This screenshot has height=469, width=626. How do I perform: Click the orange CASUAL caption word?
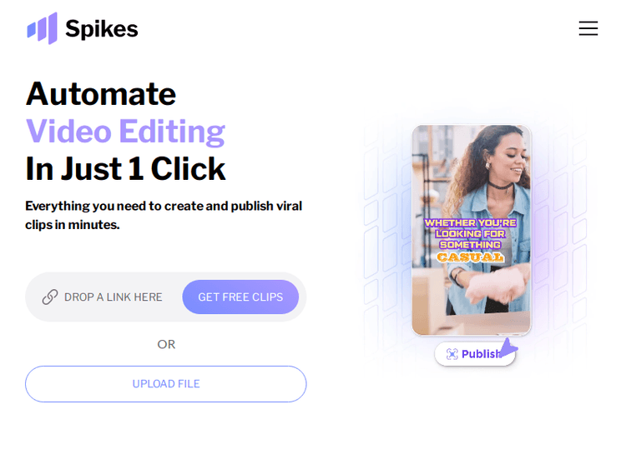[470, 257]
